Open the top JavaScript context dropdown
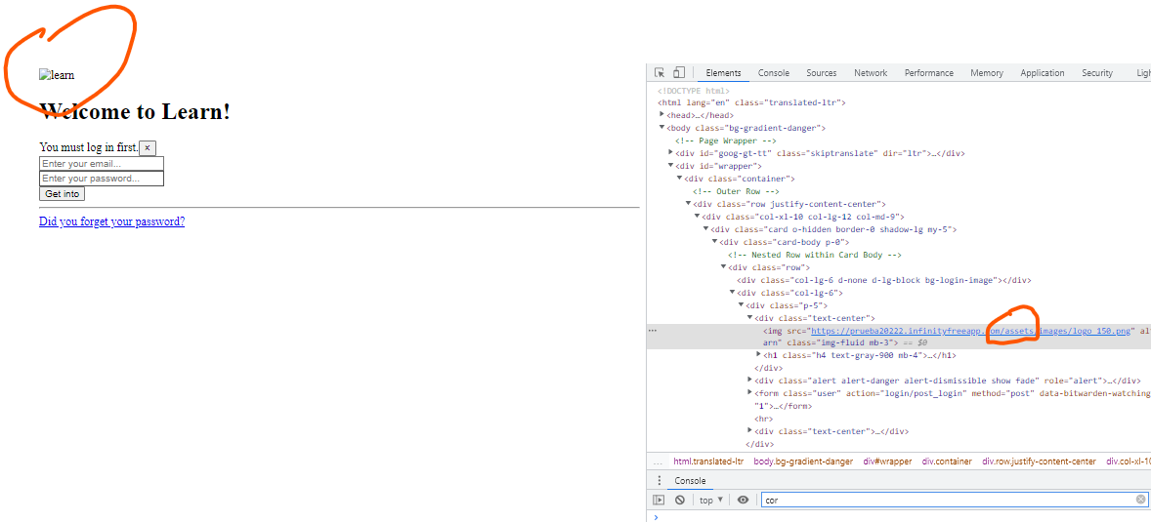Screen dimensions: 1151x522 click(x=710, y=500)
